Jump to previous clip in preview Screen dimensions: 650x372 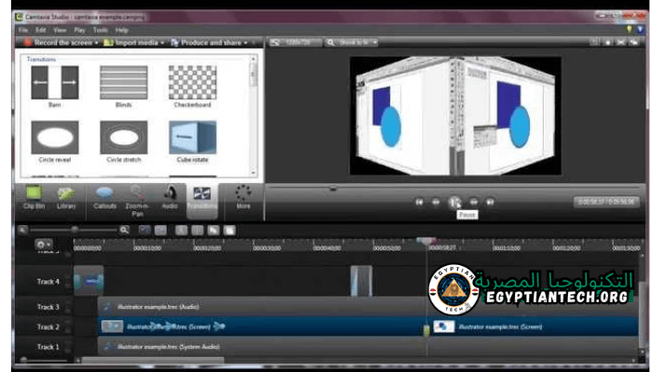(419, 202)
